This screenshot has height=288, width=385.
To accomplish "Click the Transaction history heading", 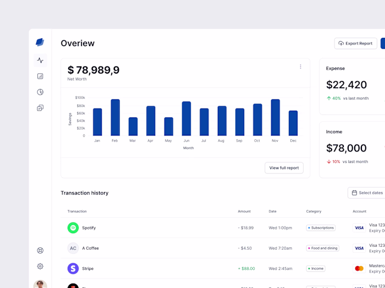I will pyautogui.click(x=85, y=193).
